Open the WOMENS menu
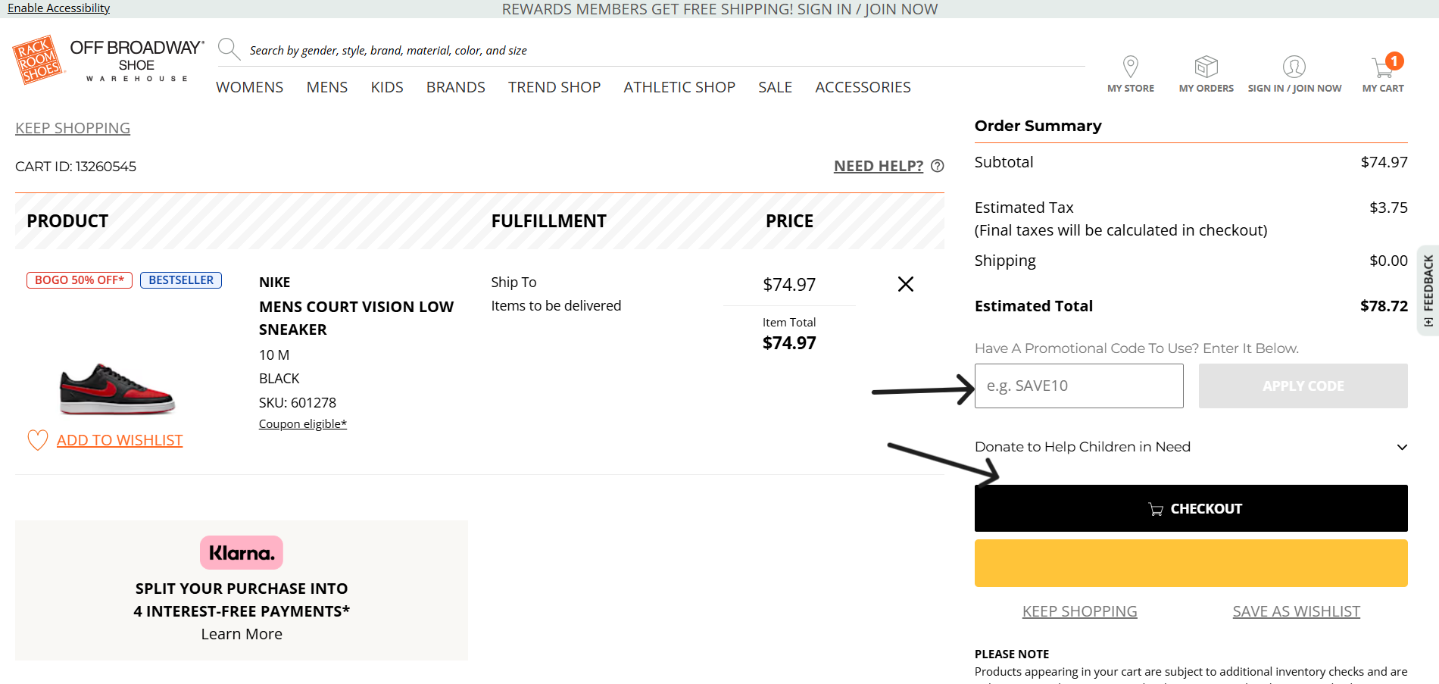This screenshot has height=684, width=1439. point(249,87)
